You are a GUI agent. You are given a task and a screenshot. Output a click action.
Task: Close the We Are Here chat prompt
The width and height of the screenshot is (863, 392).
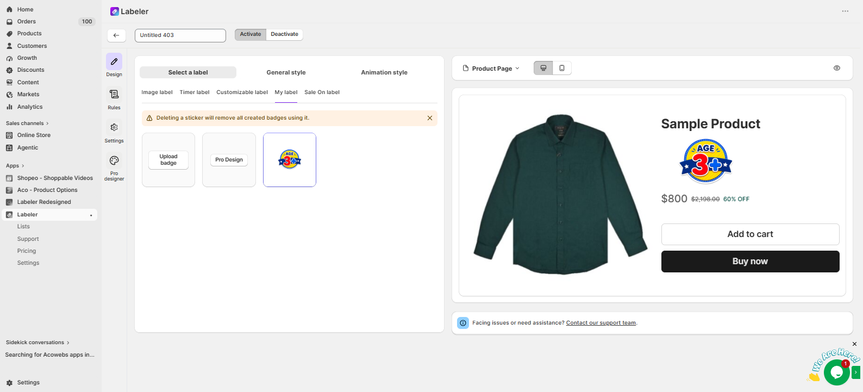coord(854,344)
